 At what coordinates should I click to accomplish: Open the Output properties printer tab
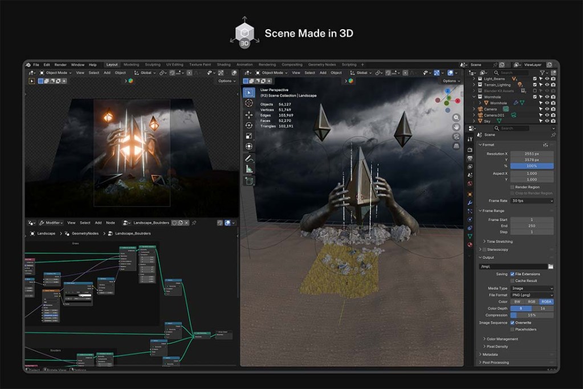tap(470, 159)
